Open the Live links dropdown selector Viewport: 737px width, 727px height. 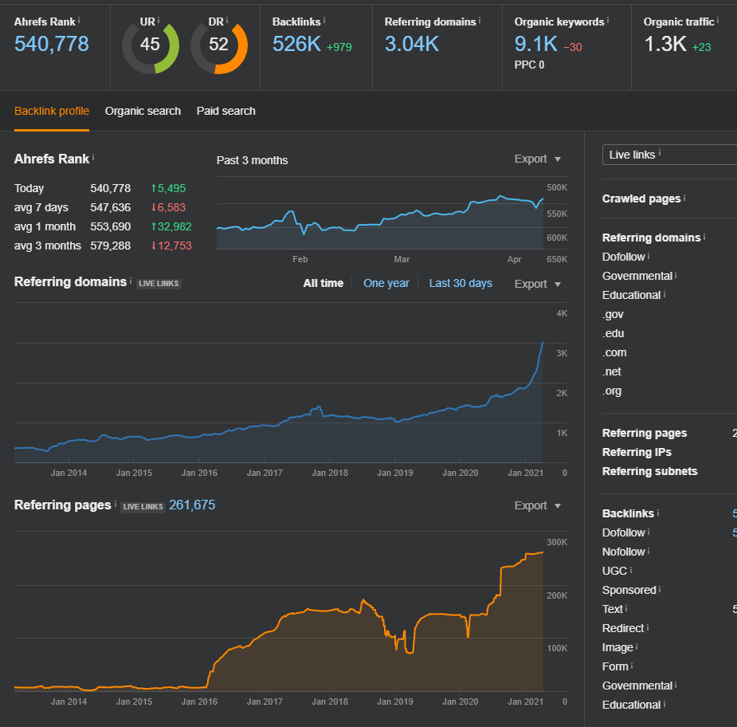[669, 155]
